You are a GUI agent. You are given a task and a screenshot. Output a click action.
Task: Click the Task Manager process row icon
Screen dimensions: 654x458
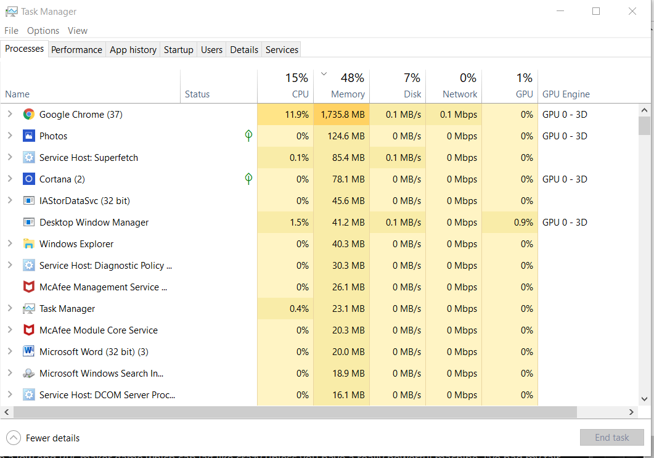pos(29,309)
